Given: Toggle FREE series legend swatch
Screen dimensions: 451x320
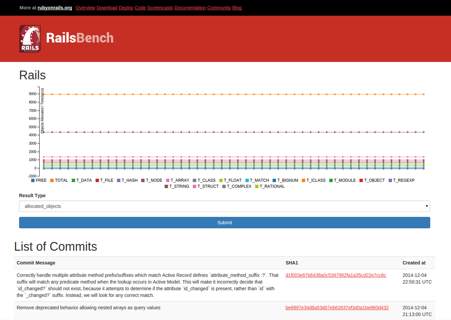Looking at the screenshot, I should click(x=33, y=181).
